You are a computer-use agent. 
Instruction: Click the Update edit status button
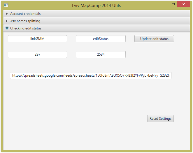point(154,39)
